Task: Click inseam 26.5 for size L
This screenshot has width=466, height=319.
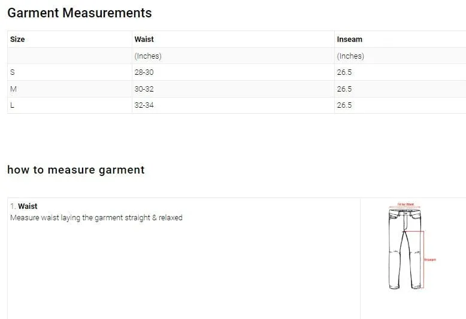Action: (344, 105)
